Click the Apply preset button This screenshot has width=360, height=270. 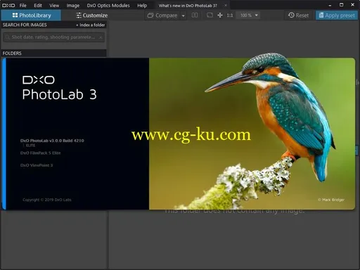(x=337, y=15)
